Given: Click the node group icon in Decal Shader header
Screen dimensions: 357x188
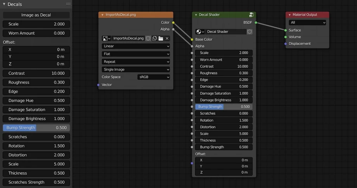Looking at the screenshot, I should coord(251,15).
